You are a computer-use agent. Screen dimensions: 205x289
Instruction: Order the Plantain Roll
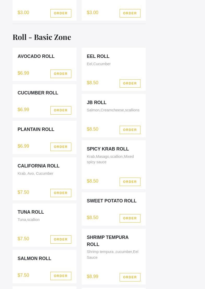point(61,147)
